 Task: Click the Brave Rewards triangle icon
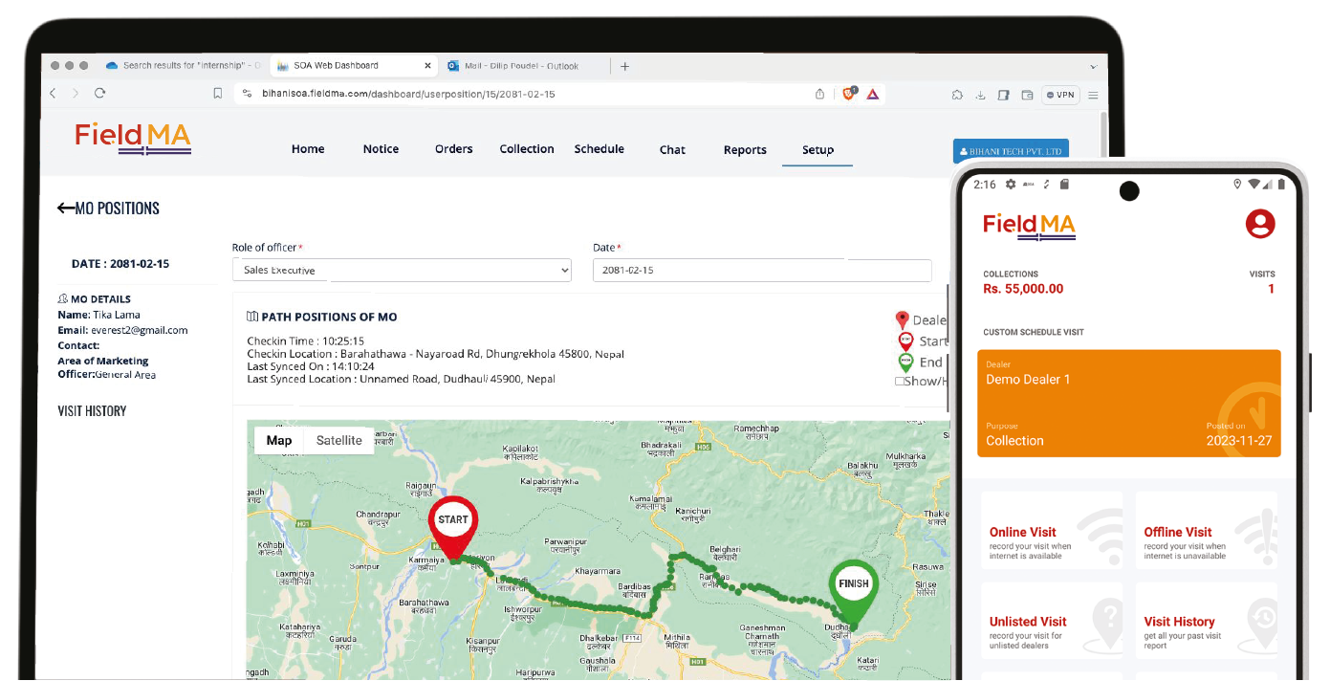tap(872, 94)
